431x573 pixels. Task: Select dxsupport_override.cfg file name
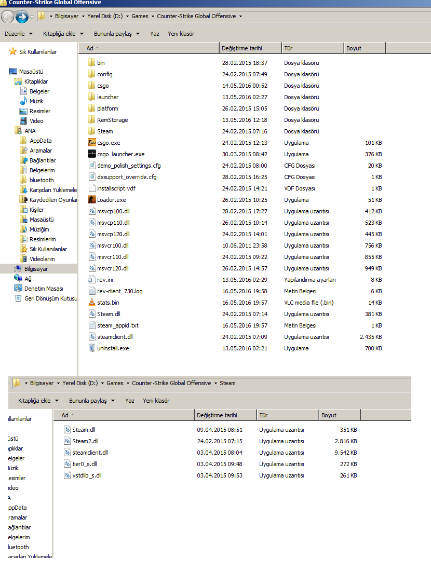[x=127, y=177]
